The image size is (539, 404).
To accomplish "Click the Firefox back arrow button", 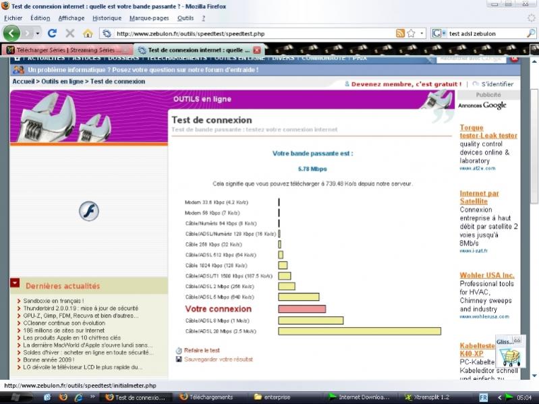I will pyautogui.click(x=11, y=33).
